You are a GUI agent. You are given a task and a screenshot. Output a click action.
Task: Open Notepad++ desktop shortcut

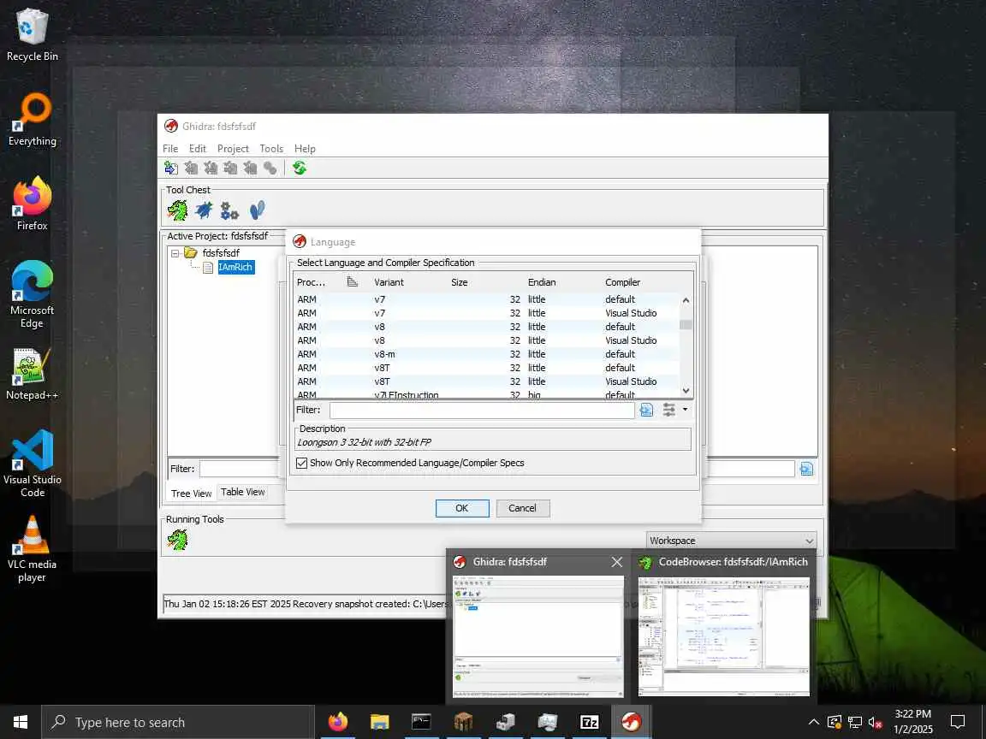coord(32,375)
